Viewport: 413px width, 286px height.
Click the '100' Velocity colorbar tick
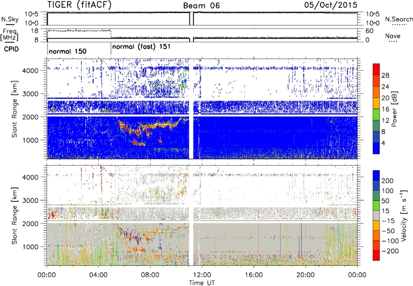(388, 190)
